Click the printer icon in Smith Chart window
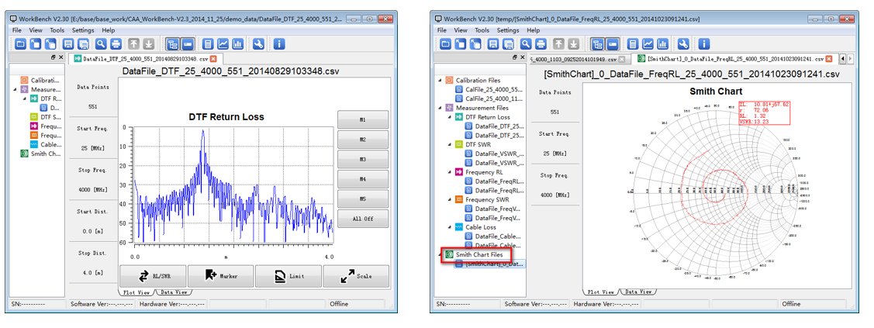The width and height of the screenshot is (874, 328). point(541,44)
